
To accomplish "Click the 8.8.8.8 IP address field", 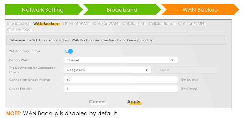I will point(187,70).
